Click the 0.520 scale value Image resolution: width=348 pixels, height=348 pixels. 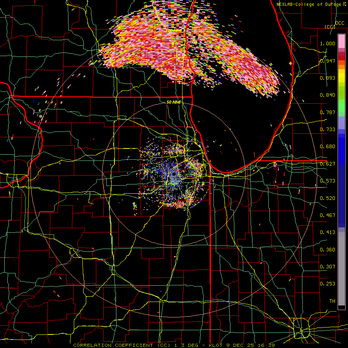[328, 198]
